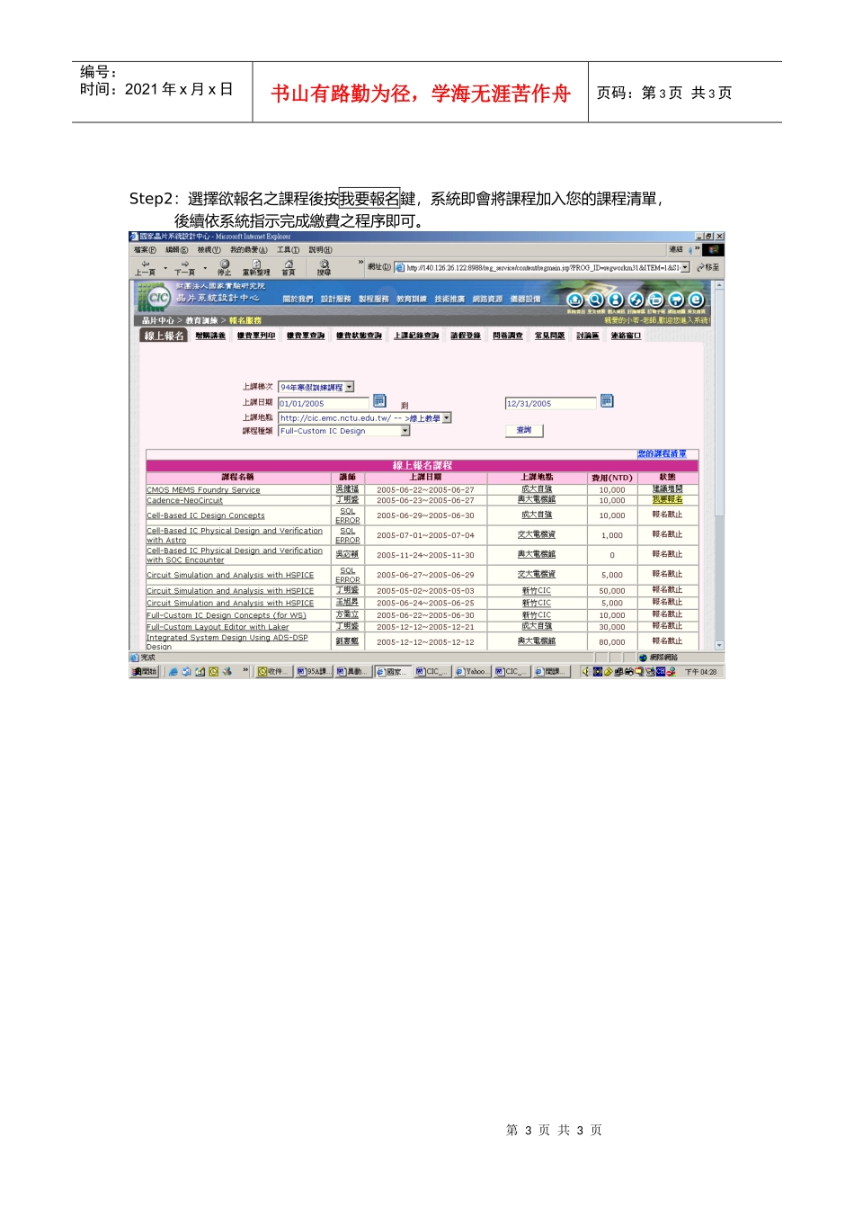Open 設計服務 header navigation link

pos(336,299)
